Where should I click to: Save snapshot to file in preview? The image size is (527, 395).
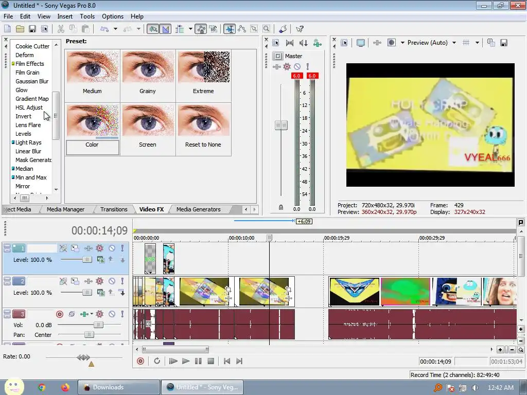(x=503, y=43)
